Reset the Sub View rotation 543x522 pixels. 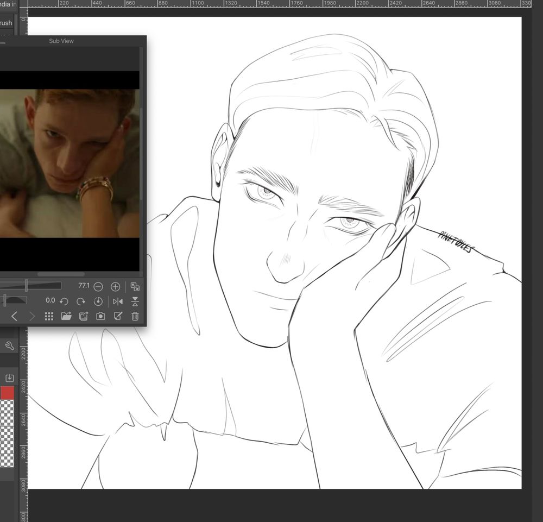(98, 301)
